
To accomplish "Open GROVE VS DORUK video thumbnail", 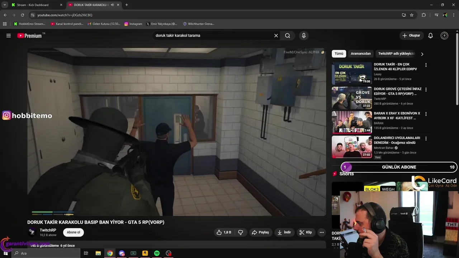I will pyautogui.click(x=352, y=98).
